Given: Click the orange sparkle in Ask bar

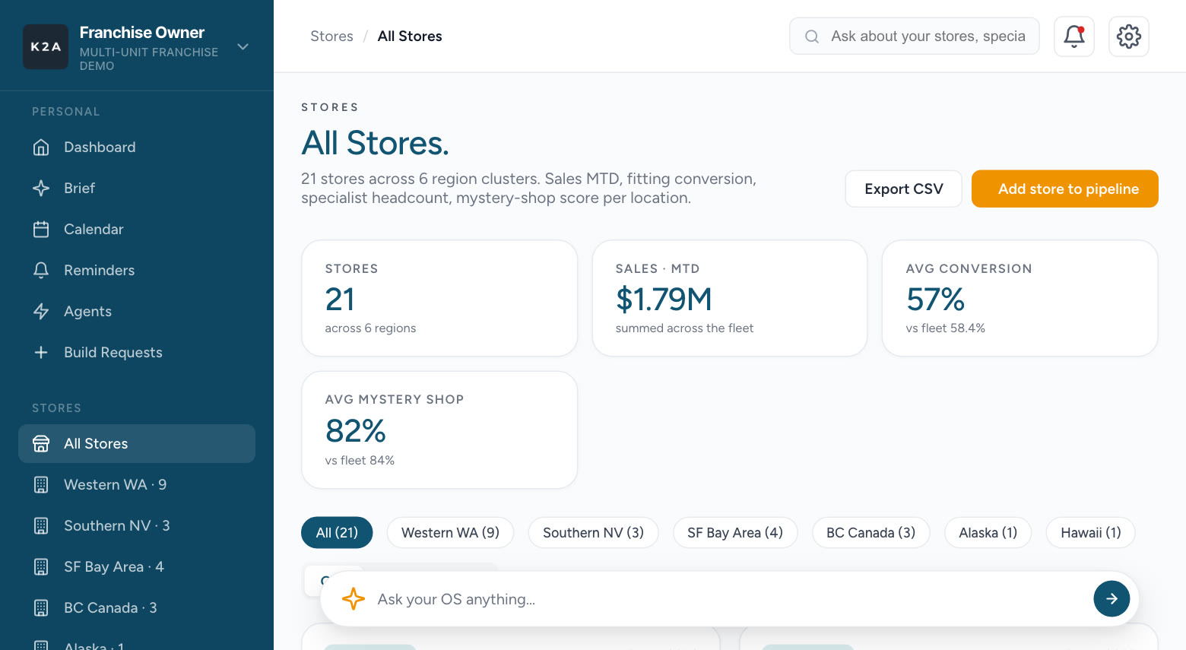Looking at the screenshot, I should coord(354,599).
